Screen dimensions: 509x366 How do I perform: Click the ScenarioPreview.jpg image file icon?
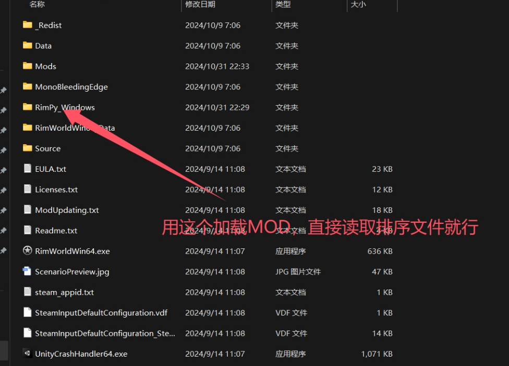point(28,271)
